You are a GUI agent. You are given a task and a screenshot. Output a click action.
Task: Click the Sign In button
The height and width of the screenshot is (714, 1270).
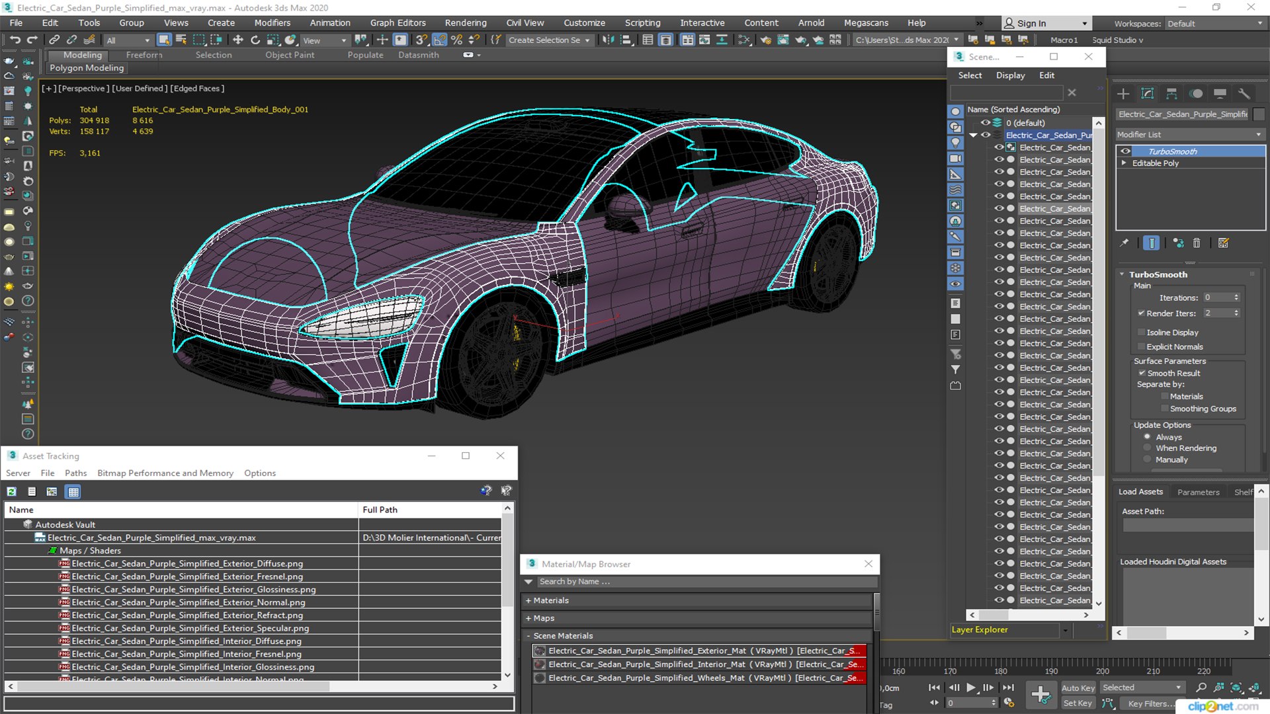pyautogui.click(x=1046, y=23)
